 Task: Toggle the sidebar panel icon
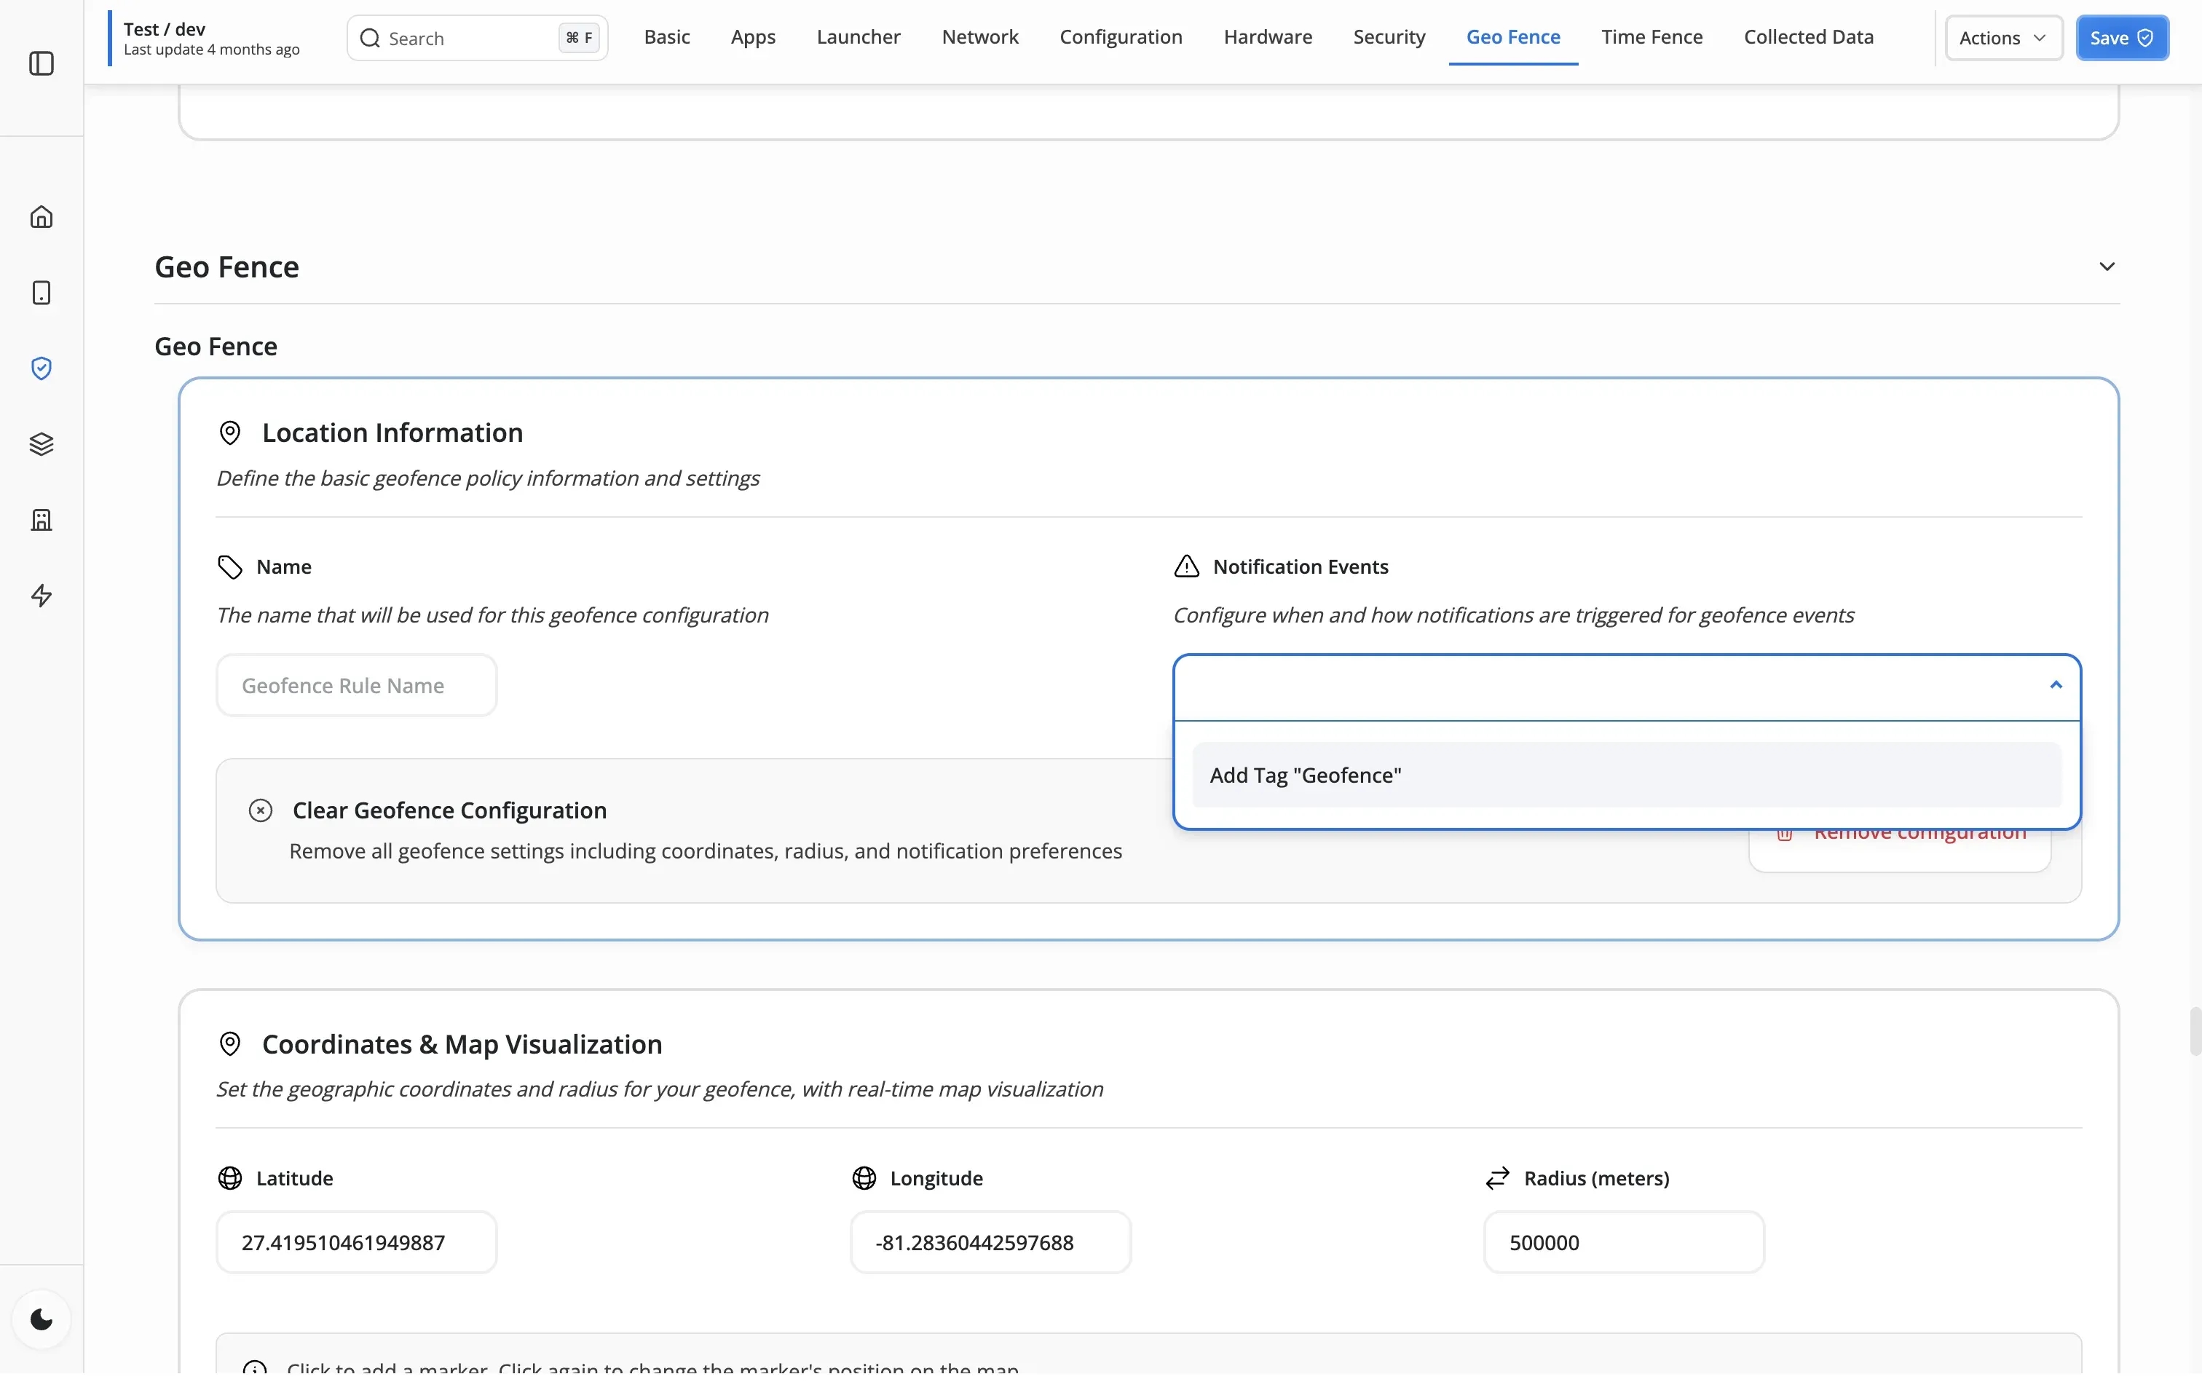(x=41, y=64)
